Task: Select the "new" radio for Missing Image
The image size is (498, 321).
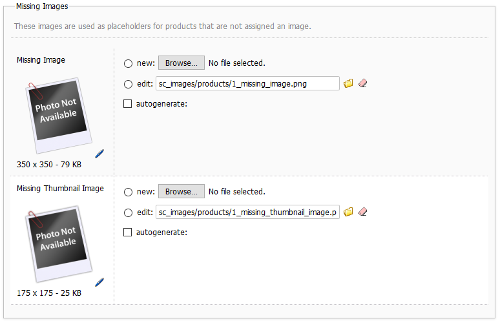Action: coord(128,63)
